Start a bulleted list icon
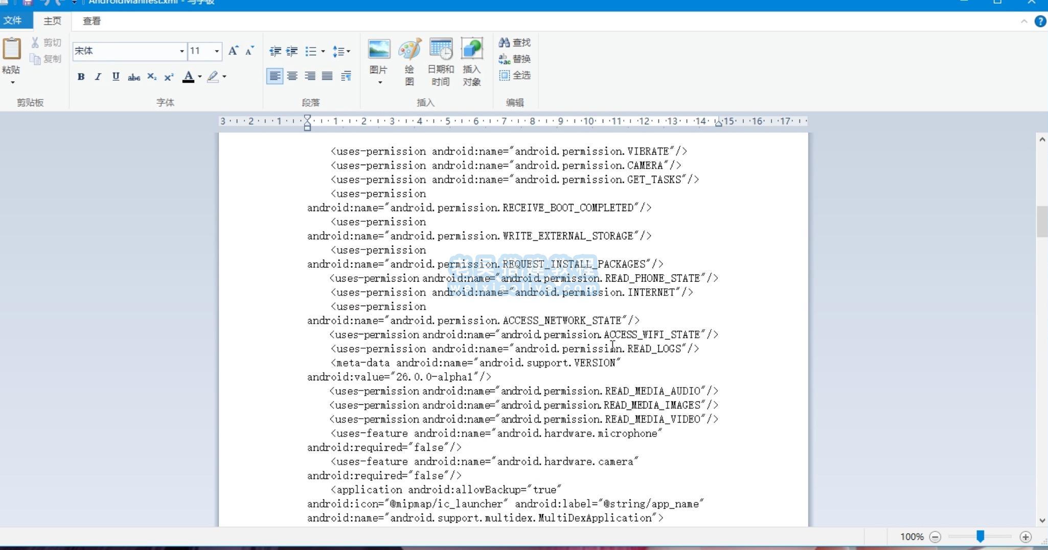Viewport: 1048px width, 550px height. (310, 51)
